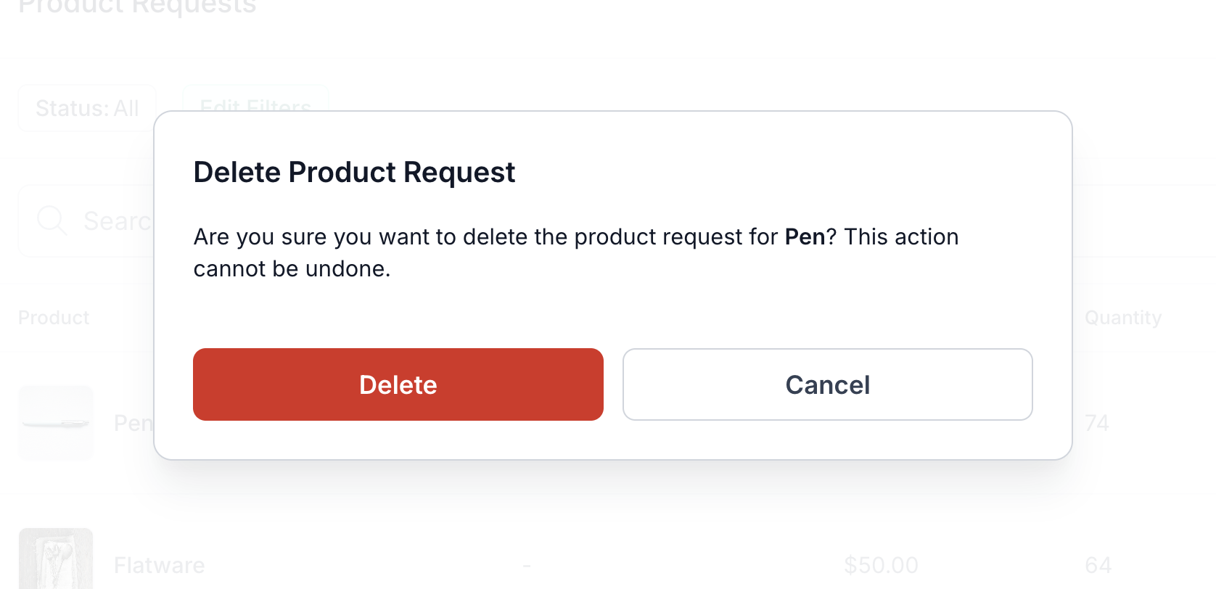Sort by the Quantity column header
The width and height of the screenshot is (1216, 589).
1123,318
